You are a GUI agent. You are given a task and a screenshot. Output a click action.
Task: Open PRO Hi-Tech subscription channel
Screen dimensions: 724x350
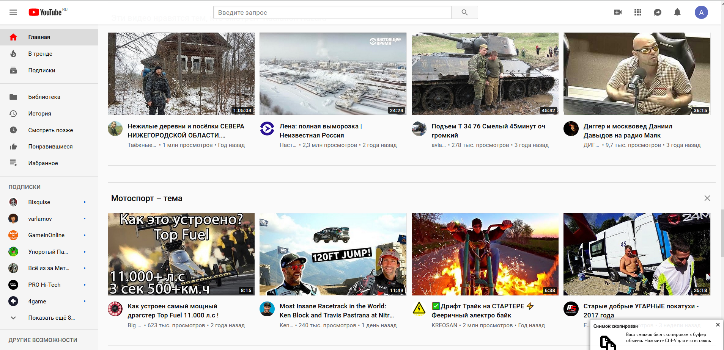tap(49, 285)
